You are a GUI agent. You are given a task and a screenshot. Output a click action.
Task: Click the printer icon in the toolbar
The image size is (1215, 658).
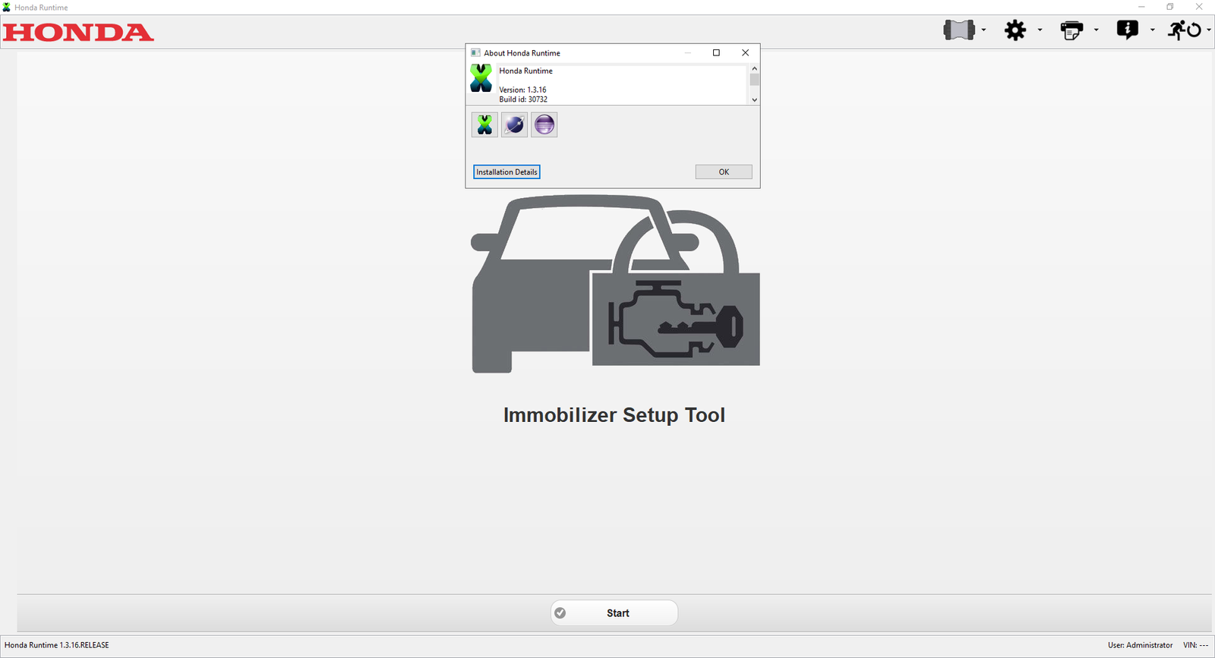[x=1071, y=30]
